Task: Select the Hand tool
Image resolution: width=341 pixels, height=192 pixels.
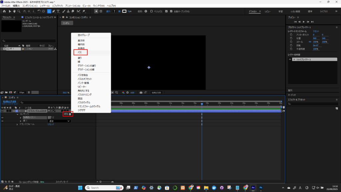Action: click(x=14, y=11)
